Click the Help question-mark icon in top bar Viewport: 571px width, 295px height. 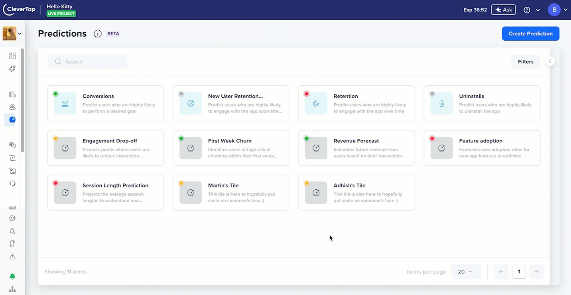527,10
